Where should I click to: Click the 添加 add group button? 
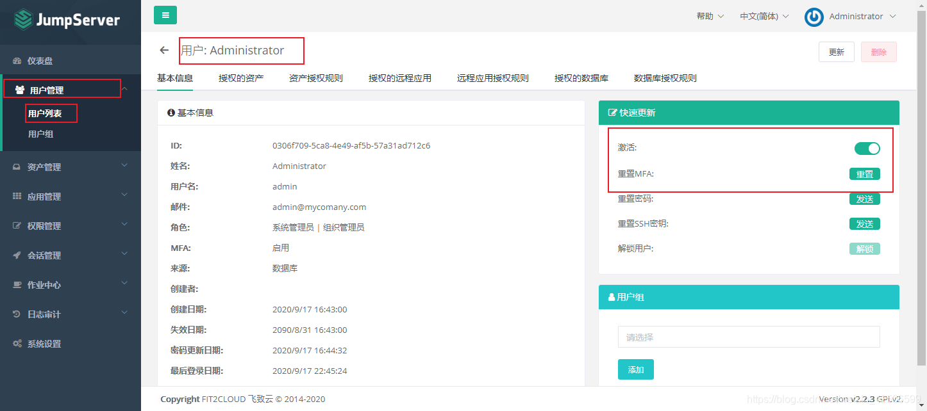636,369
